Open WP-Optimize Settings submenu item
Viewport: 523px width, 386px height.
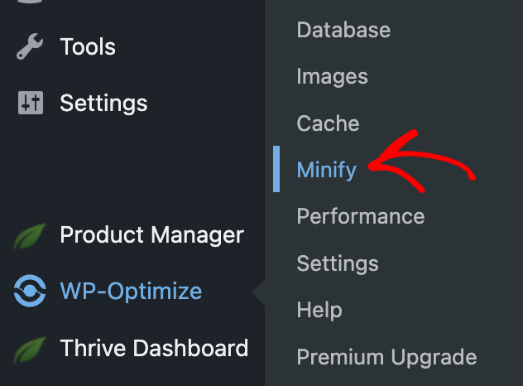tap(338, 263)
